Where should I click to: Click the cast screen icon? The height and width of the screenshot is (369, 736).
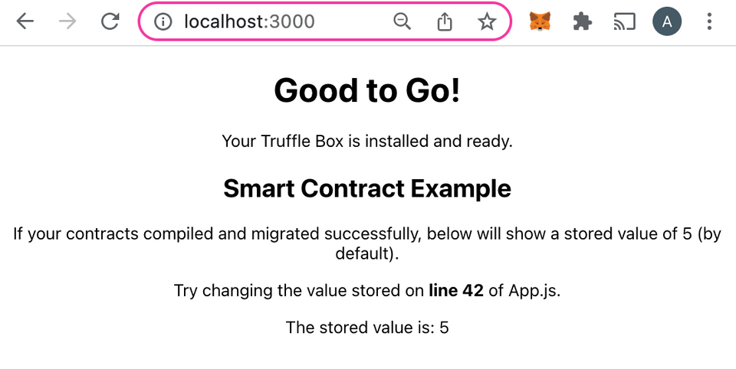click(x=625, y=22)
